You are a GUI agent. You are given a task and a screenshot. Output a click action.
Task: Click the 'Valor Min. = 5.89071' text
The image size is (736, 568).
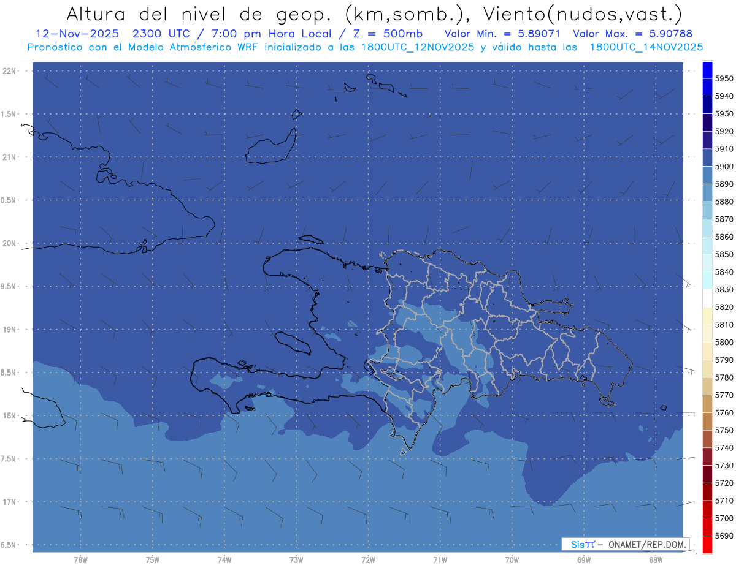pyautogui.click(x=501, y=34)
